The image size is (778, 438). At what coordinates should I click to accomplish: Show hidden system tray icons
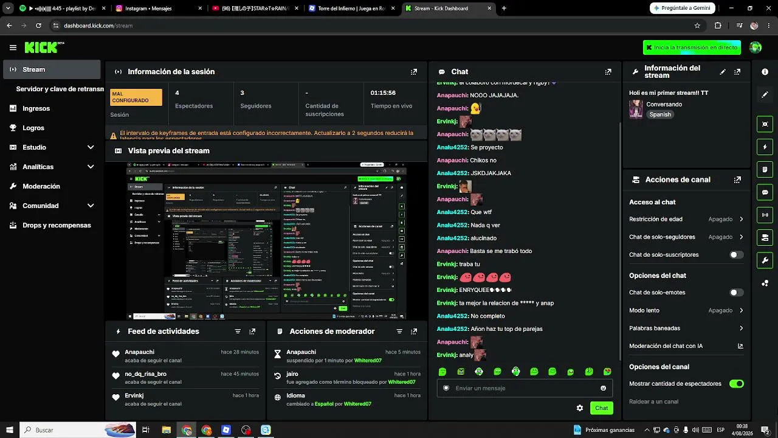(x=646, y=430)
